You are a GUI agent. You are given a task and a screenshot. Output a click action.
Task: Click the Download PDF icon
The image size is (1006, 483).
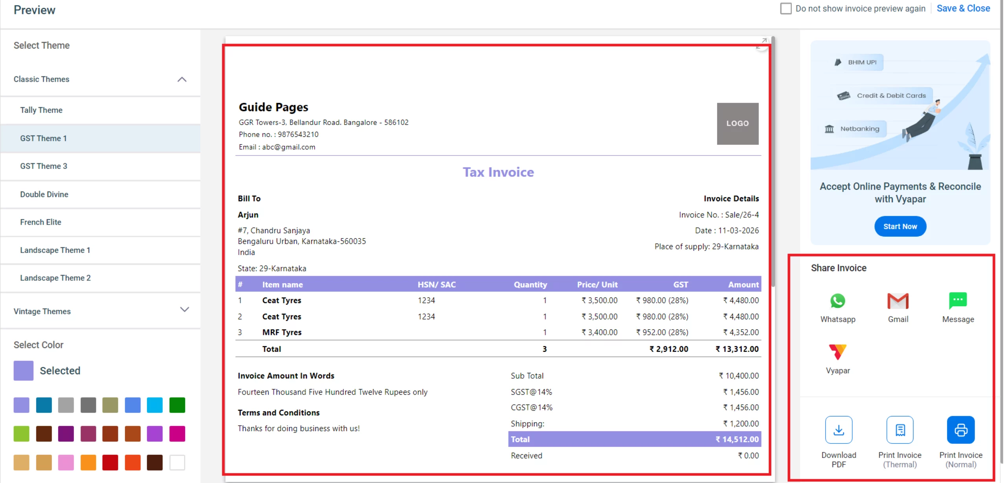(839, 430)
